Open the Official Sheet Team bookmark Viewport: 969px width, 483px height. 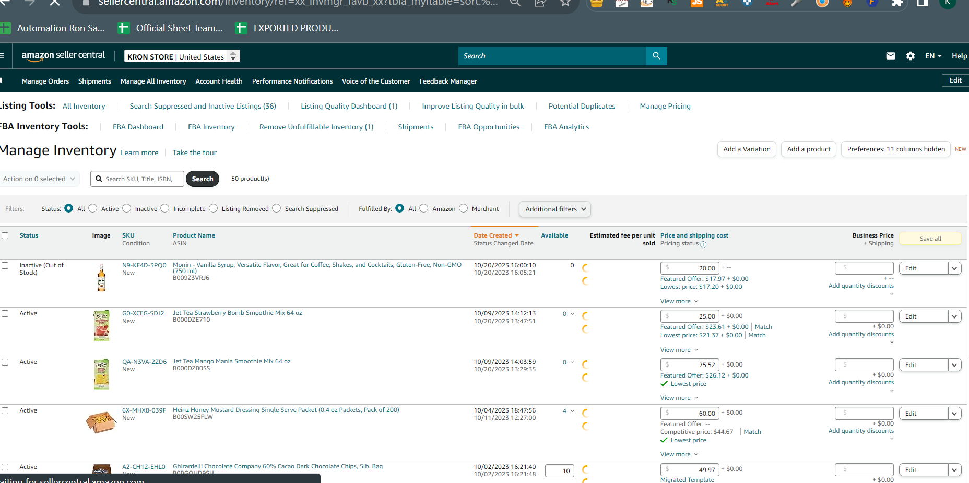(x=171, y=28)
